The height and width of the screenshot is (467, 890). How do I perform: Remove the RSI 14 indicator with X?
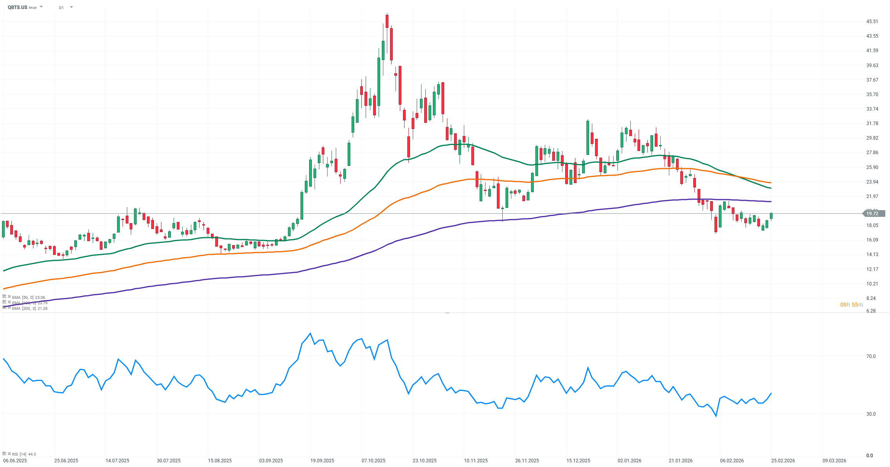pyautogui.click(x=9, y=454)
